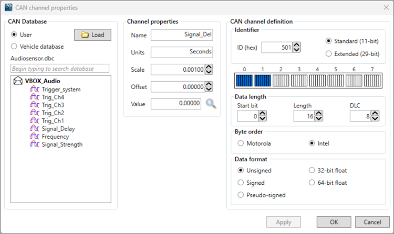Viewport: 394px width, 234px height.
Task: Select the Signal_Strength tree item
Action: coord(62,144)
